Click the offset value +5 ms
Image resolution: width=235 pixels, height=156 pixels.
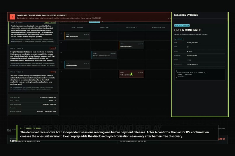pyautogui.click(x=189, y=60)
